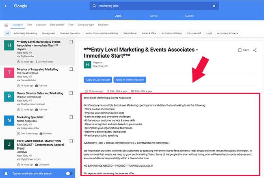Bookmark the Entry Level Marketing & Events listing
The width and height of the screenshot is (264, 178).
click(71, 42)
